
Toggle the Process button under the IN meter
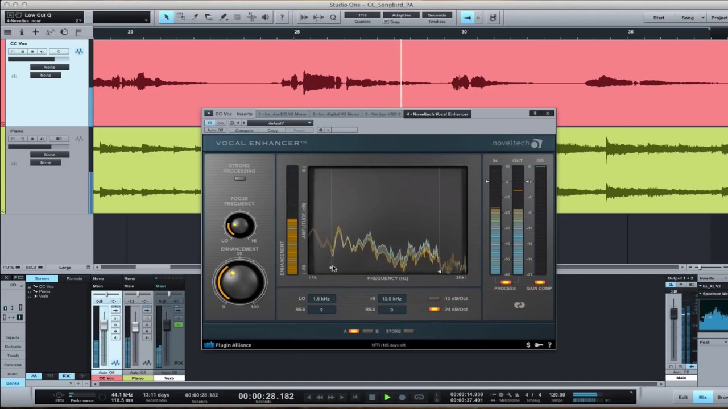pyautogui.click(x=506, y=282)
